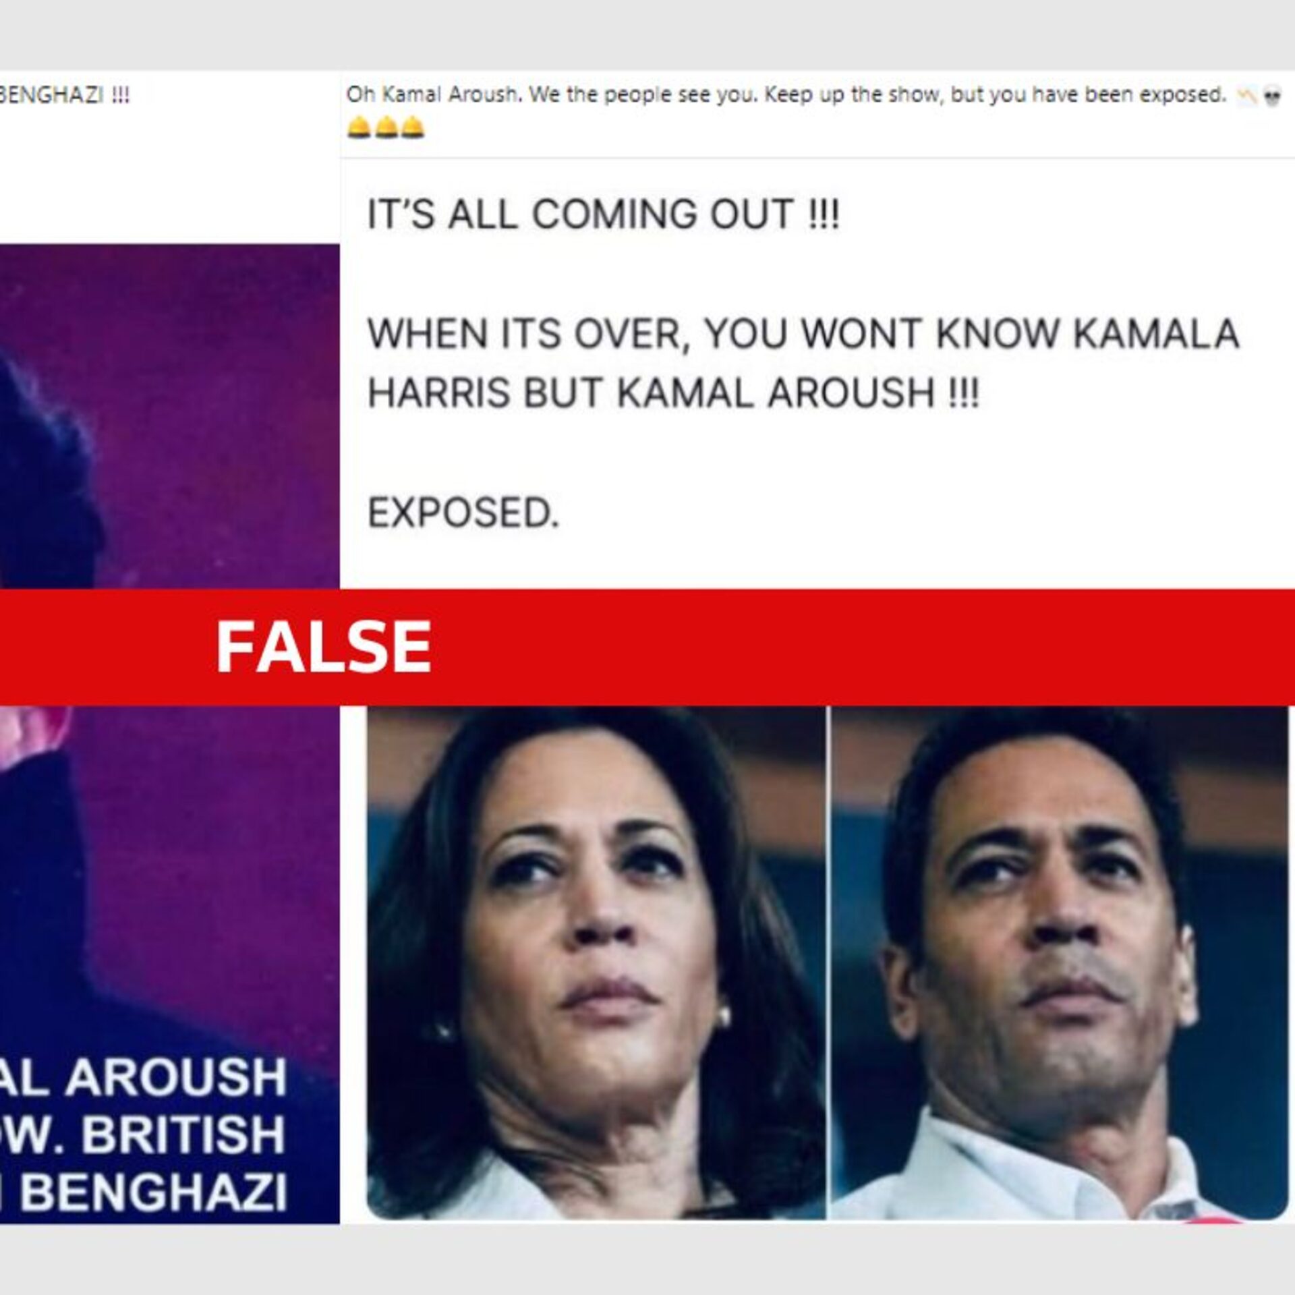Select the 'IT'S ALL COMING OUT !!!' line

603,214
